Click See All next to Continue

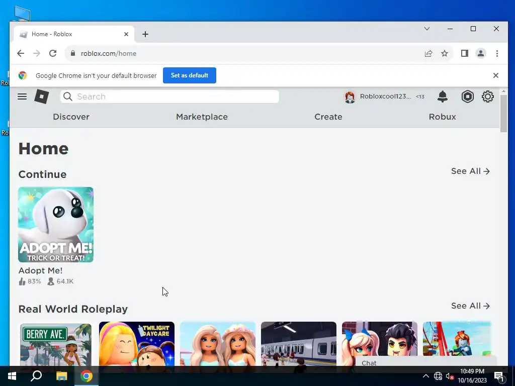[x=470, y=171]
